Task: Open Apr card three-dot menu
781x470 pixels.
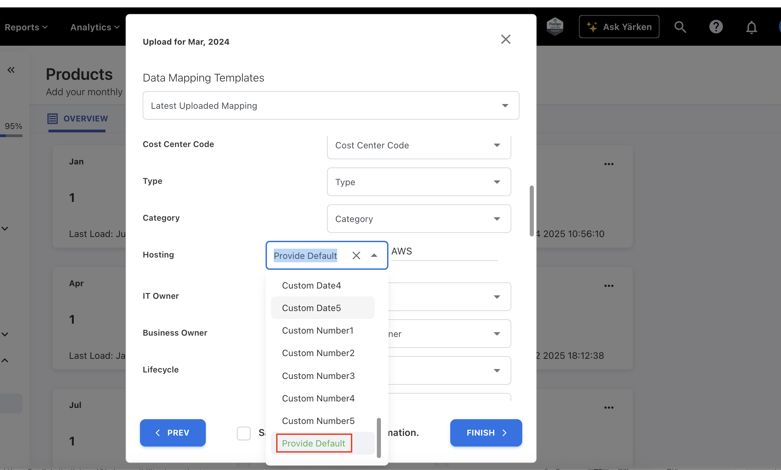Action: (x=609, y=286)
